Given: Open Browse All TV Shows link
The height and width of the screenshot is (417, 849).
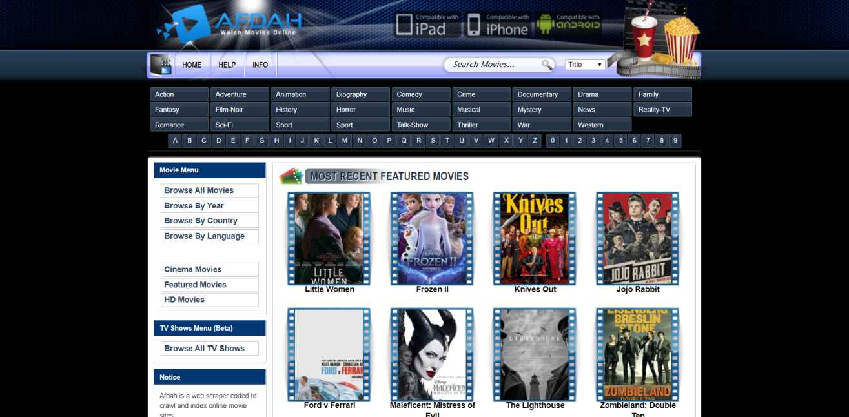Looking at the screenshot, I should (210, 349).
